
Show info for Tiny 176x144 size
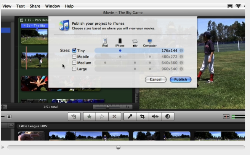[181, 51]
